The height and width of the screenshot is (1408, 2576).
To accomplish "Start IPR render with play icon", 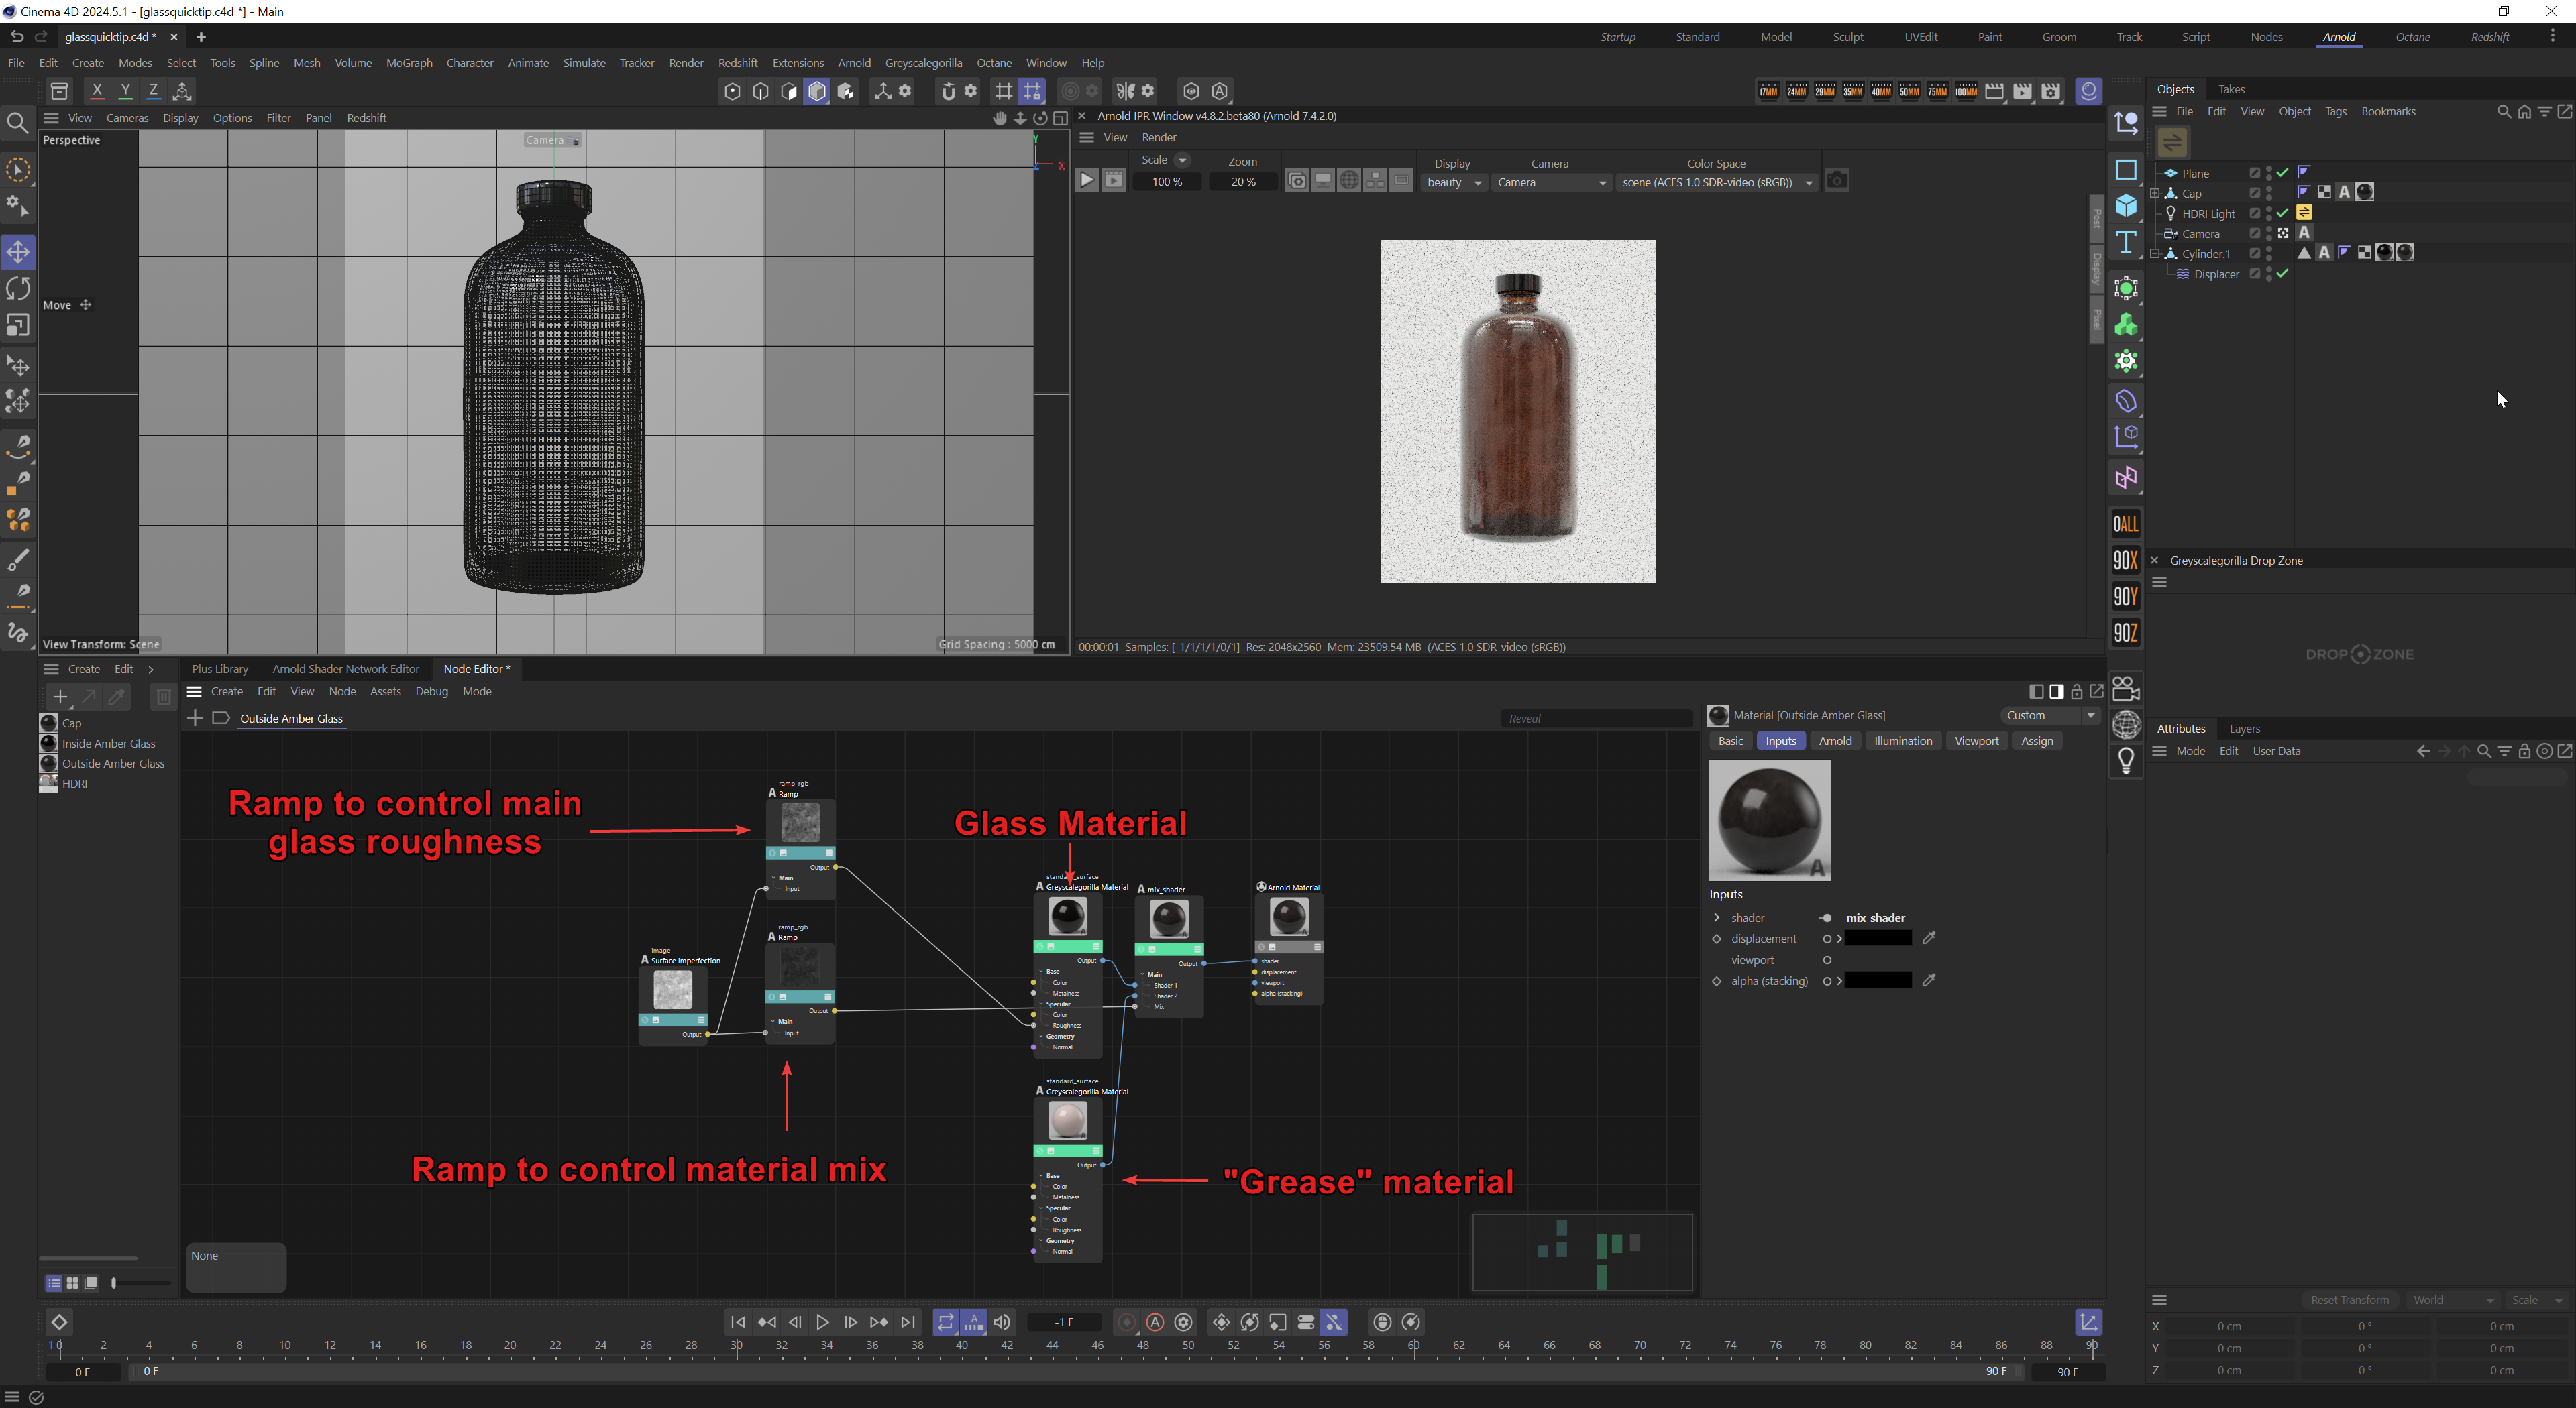I will (x=1086, y=181).
